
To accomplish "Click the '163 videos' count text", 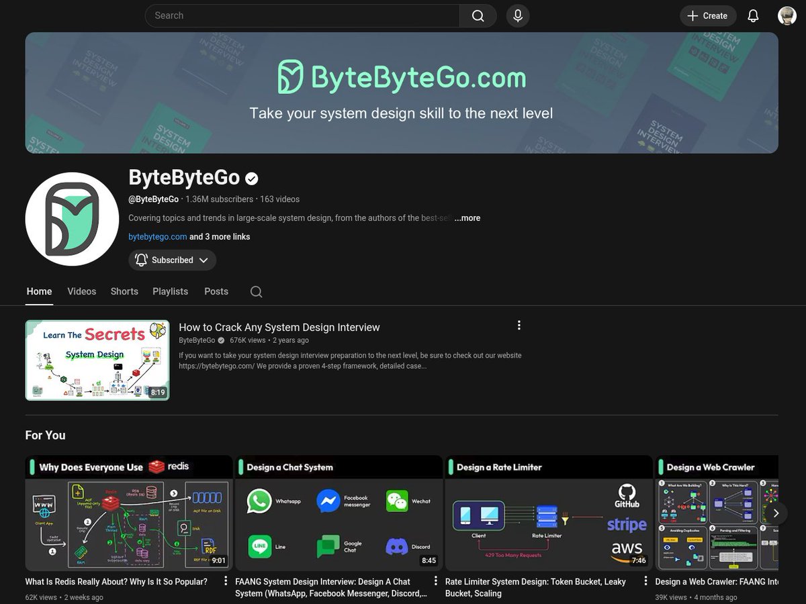I will tap(279, 199).
